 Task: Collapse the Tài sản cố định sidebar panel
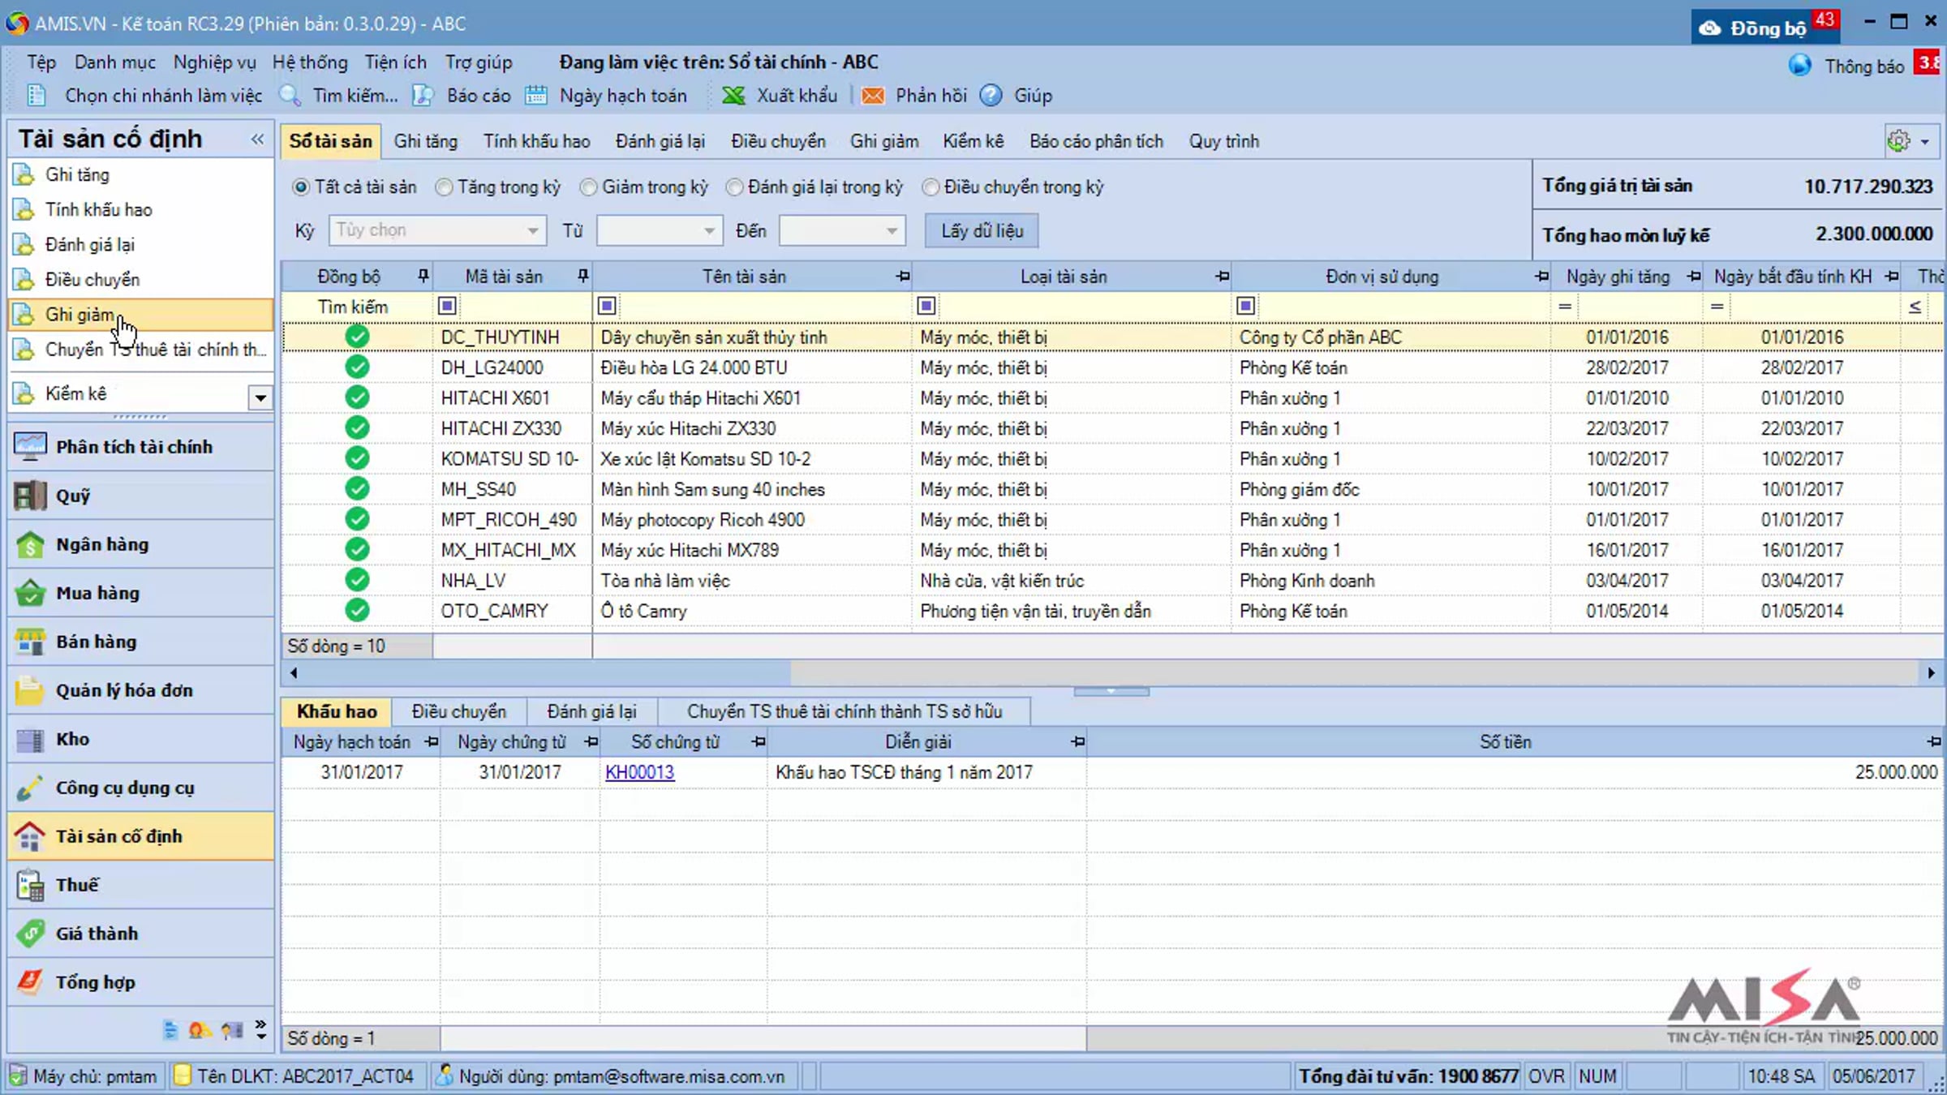click(x=258, y=139)
